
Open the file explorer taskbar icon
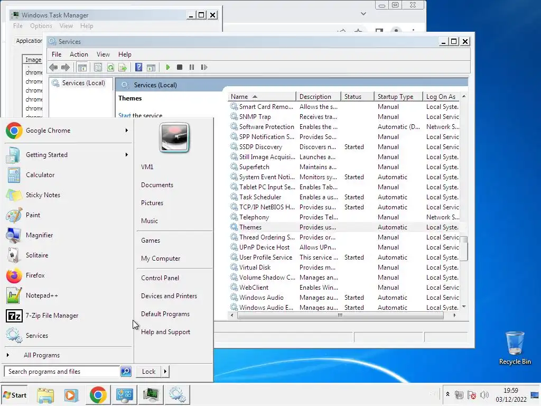coord(45,395)
